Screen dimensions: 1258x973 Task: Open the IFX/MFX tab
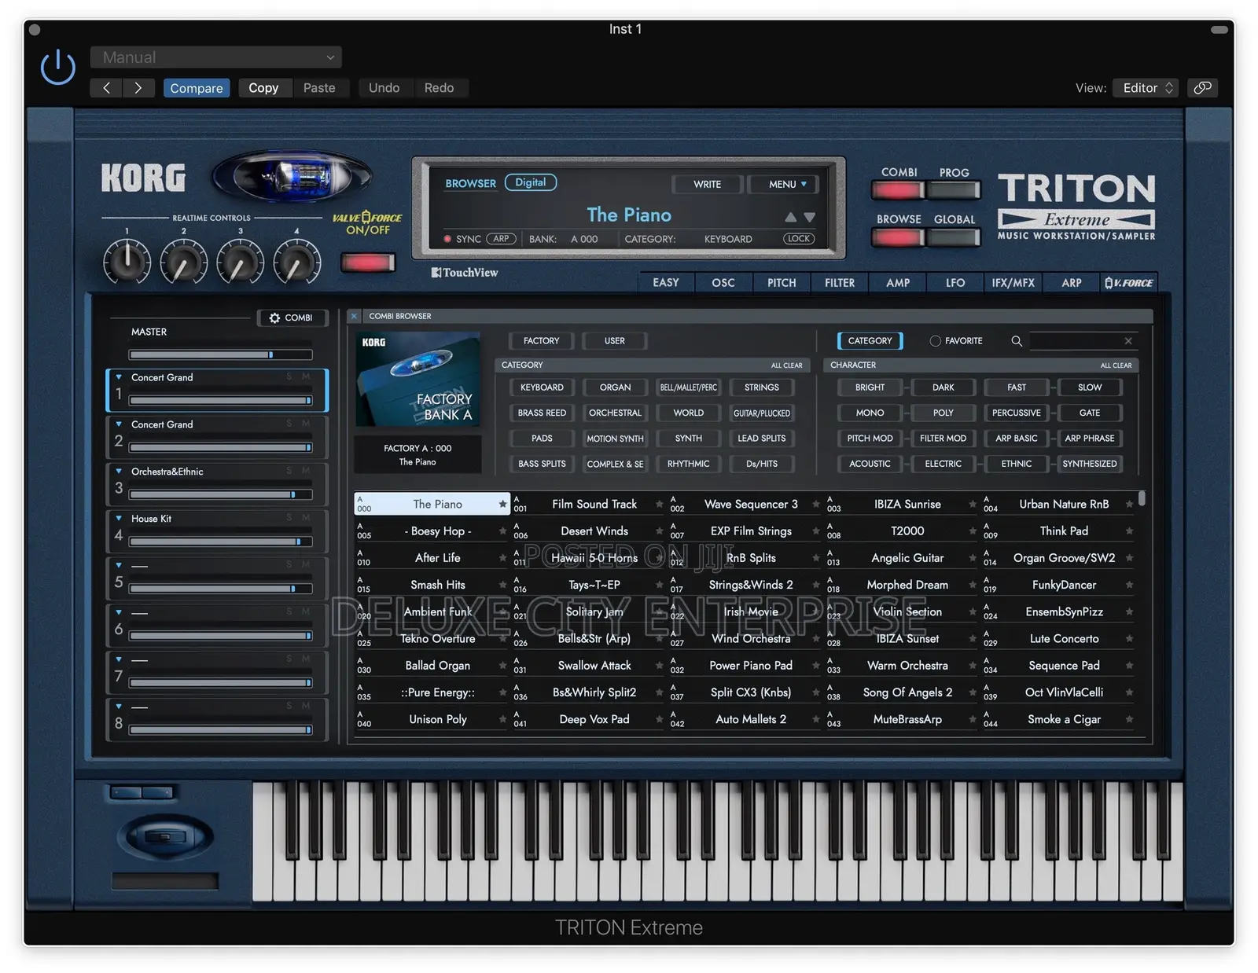1013,283
